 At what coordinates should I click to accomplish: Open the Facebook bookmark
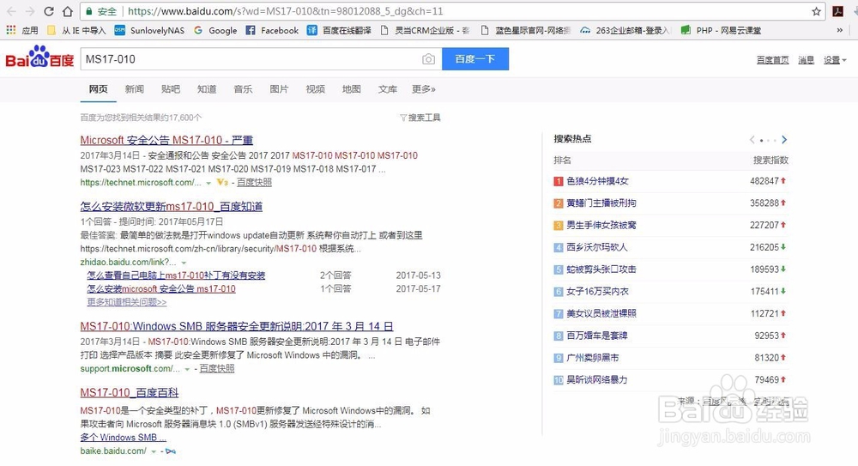[x=272, y=30]
